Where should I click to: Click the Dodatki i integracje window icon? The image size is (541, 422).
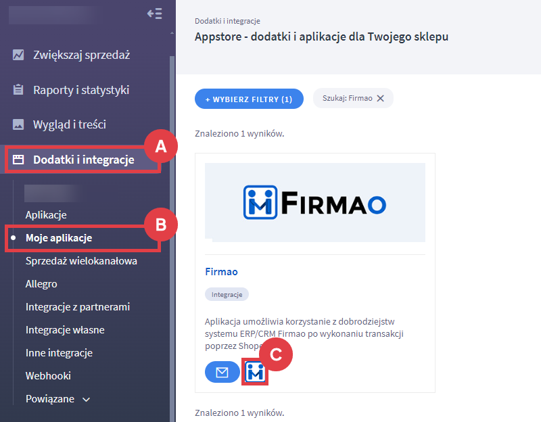tap(18, 160)
